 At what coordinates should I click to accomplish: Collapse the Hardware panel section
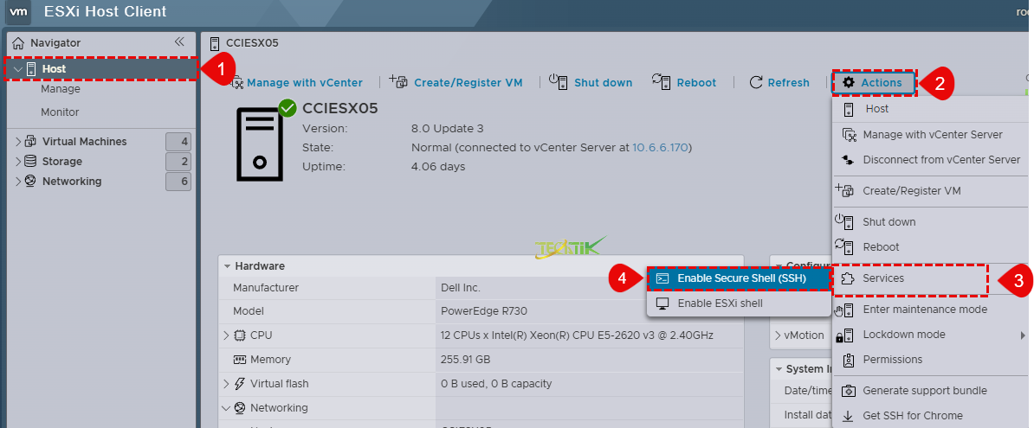coord(227,266)
